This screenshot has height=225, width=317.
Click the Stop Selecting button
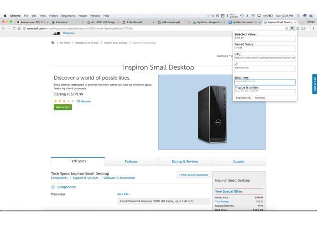pos(244,98)
